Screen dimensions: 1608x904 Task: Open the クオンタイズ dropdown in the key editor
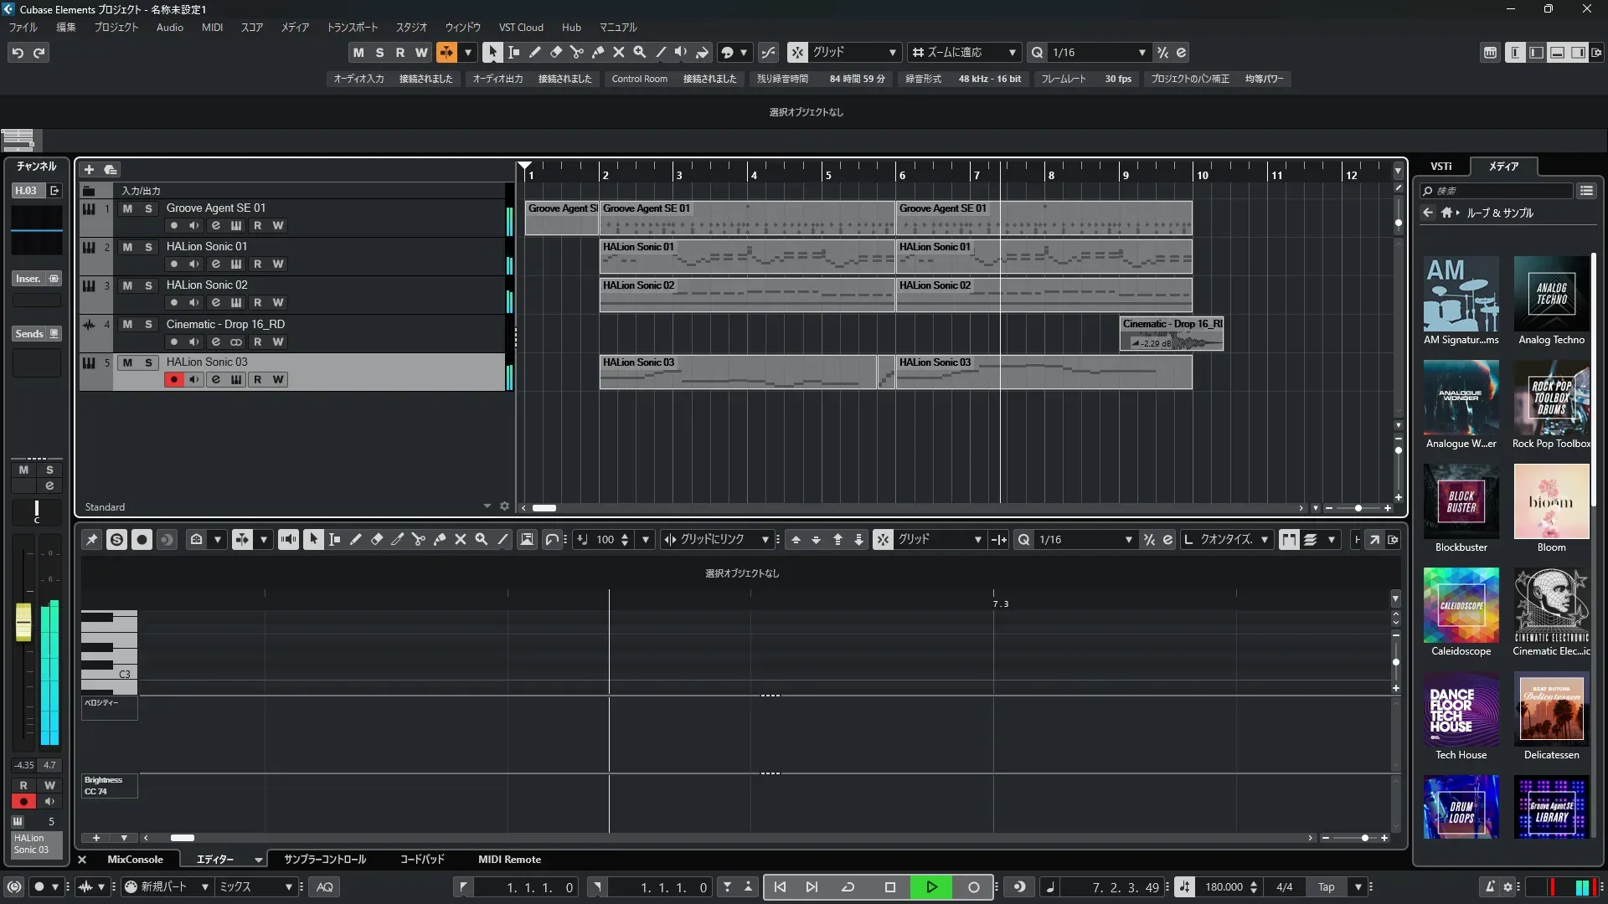(x=1264, y=540)
